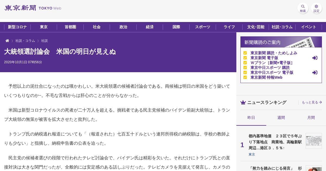Open 社説･コラム navigation menu item
The height and width of the screenshot is (171, 326).
282,27
